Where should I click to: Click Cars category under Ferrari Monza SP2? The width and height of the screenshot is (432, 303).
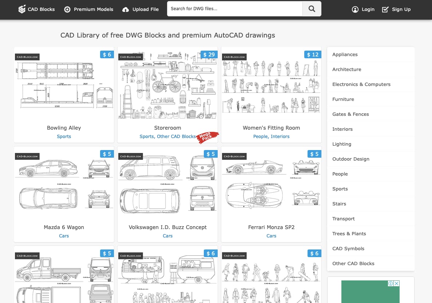(x=272, y=236)
